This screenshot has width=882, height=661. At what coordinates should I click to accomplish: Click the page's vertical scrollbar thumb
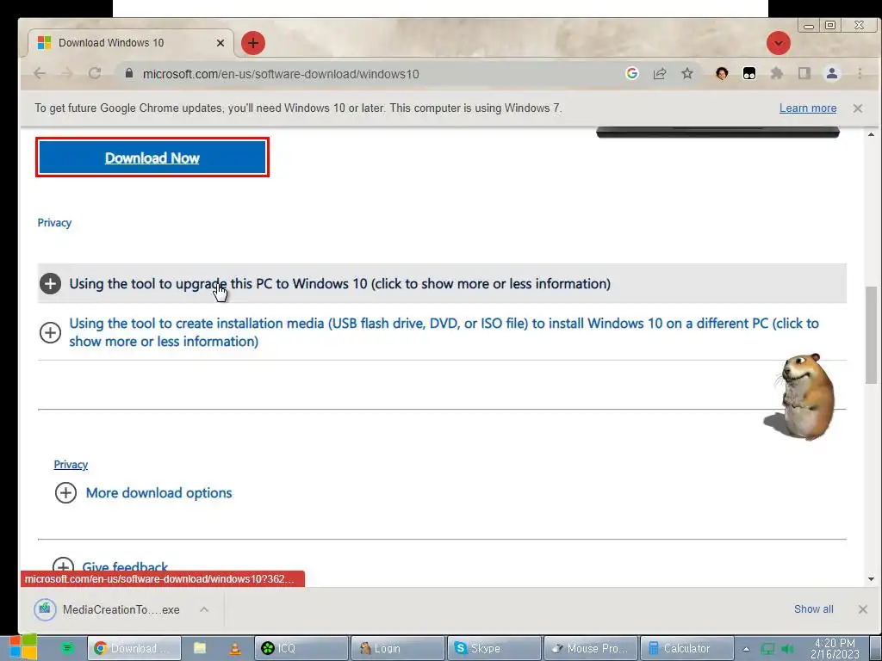[871, 335]
